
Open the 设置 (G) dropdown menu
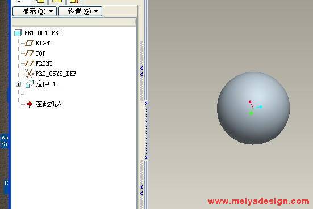(x=80, y=11)
